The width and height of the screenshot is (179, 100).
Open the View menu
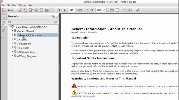point(14,5)
